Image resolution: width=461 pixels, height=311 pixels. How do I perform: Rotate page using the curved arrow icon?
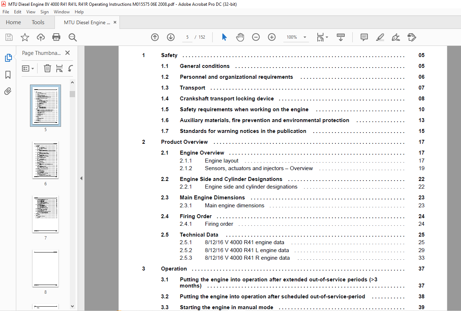(71, 68)
